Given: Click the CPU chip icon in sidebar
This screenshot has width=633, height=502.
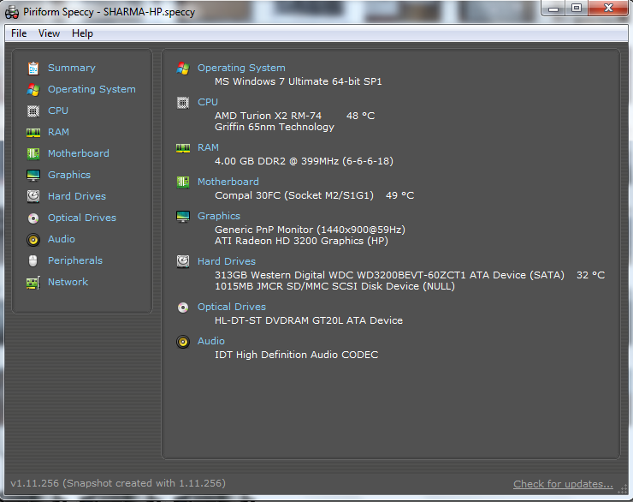Looking at the screenshot, I should pos(33,111).
